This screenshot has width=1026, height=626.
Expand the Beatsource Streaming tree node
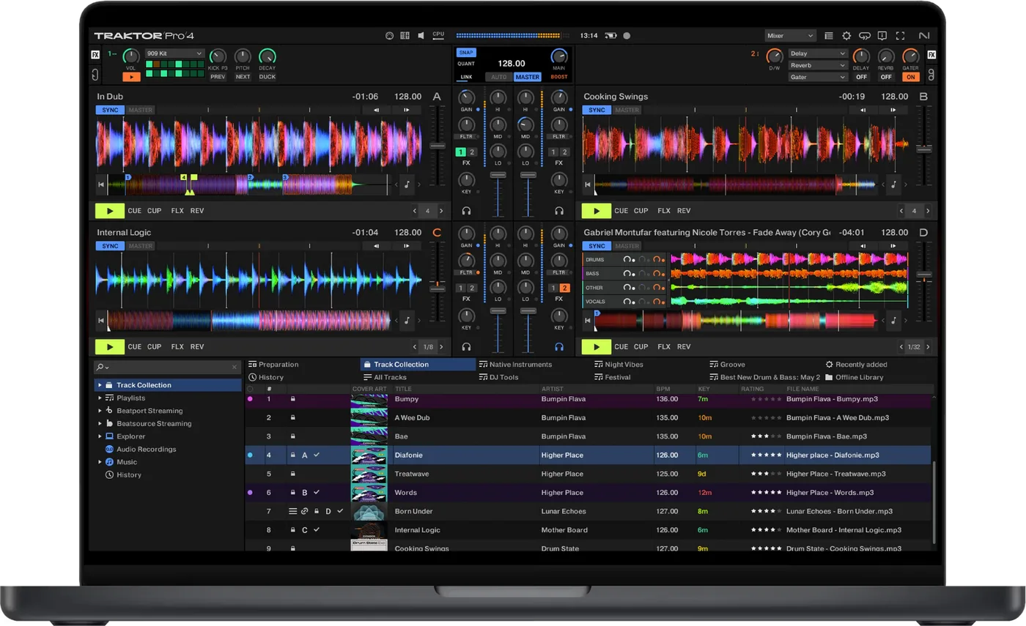point(100,423)
